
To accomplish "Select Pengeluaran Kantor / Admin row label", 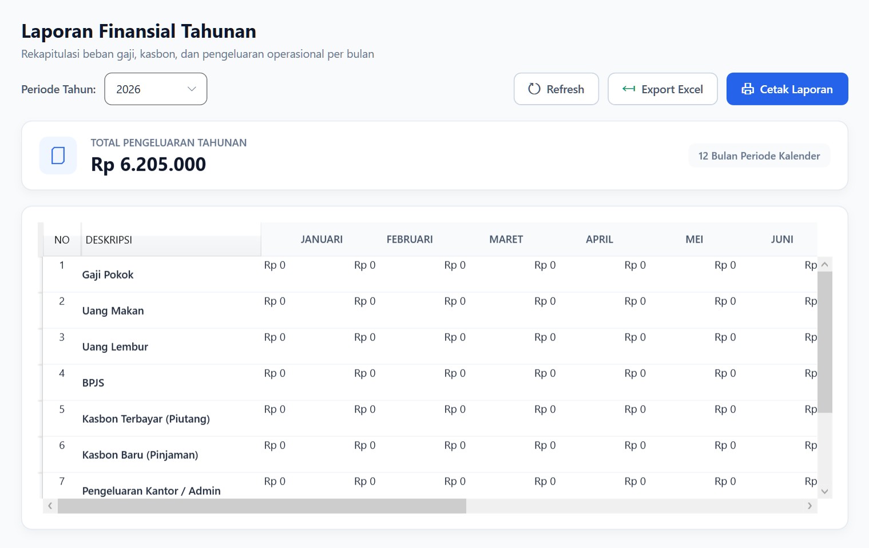I will click(151, 491).
